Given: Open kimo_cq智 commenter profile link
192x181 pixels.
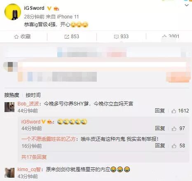Looking at the screenshot, I should [29, 170].
